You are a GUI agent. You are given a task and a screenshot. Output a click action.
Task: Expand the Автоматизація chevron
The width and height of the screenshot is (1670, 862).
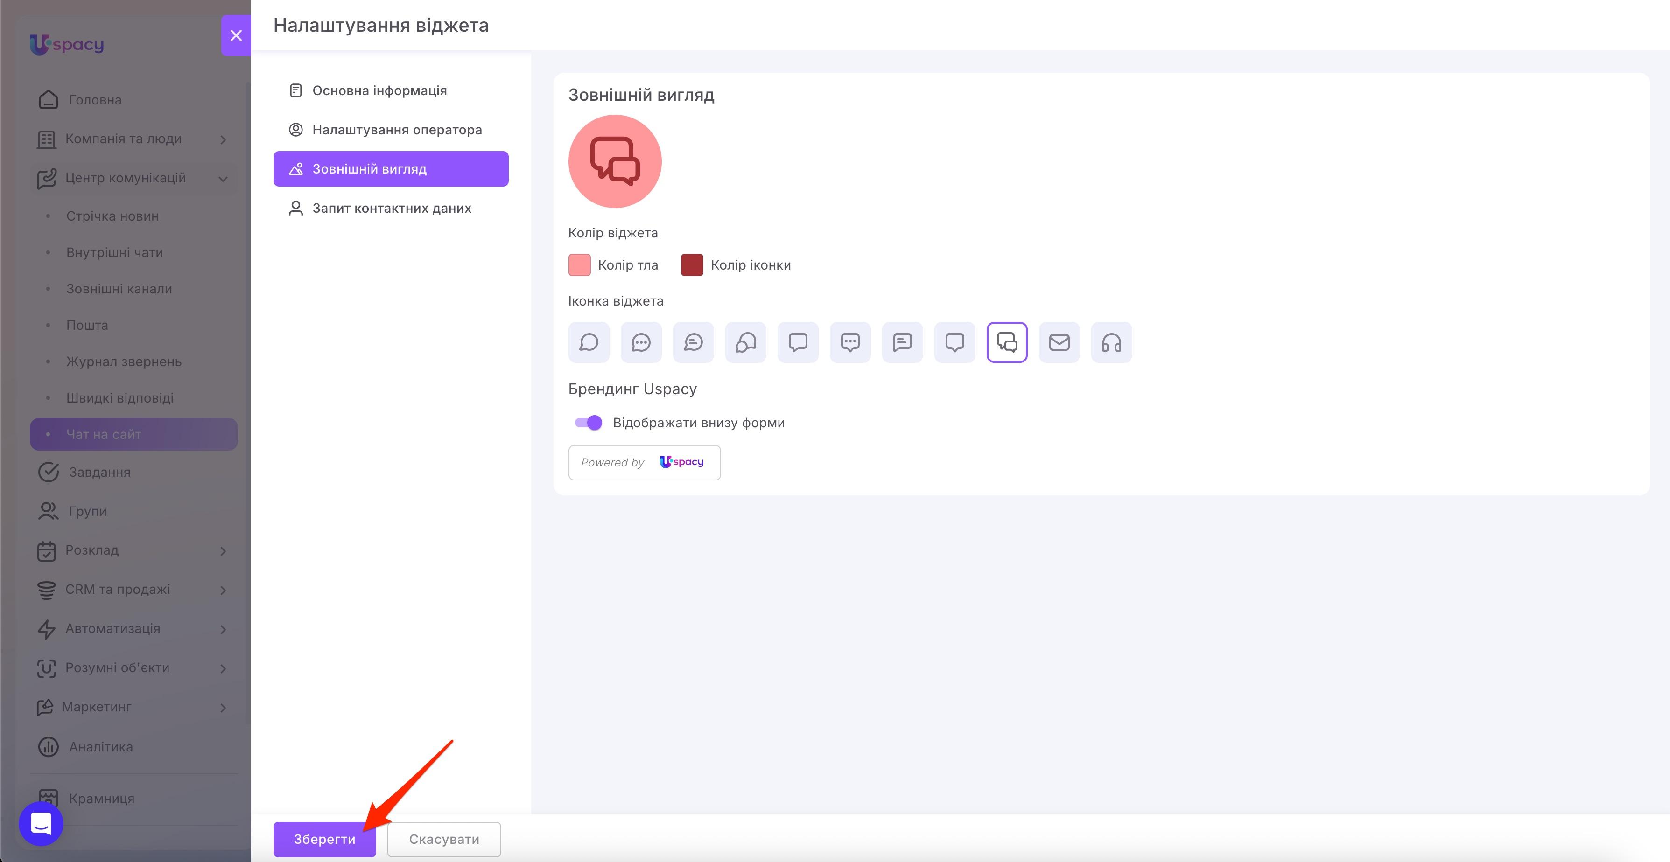223,629
